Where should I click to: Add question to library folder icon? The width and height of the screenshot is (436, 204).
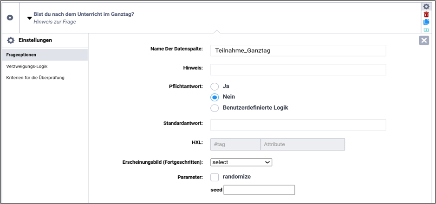point(426,30)
